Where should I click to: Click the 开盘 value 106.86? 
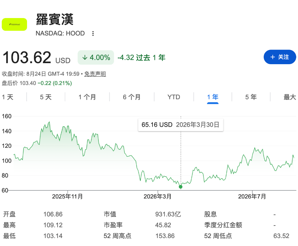click(x=53, y=214)
